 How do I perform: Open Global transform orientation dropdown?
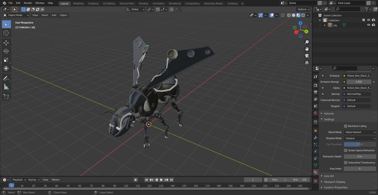pos(136,9)
